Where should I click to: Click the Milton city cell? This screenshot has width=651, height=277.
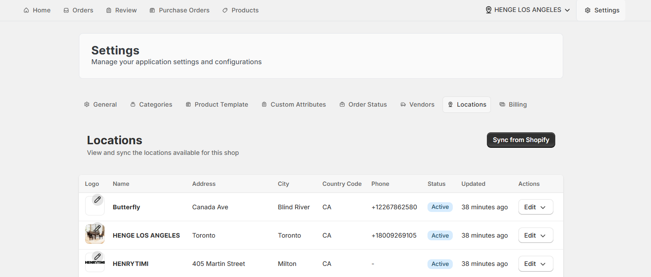pyautogui.click(x=287, y=264)
